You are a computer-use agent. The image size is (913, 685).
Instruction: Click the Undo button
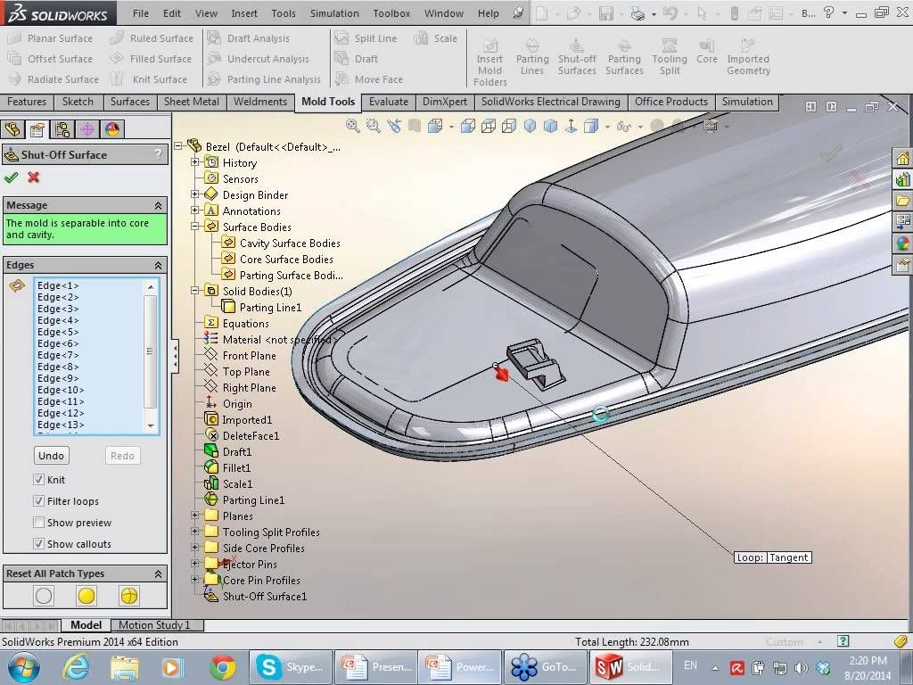[51, 456]
